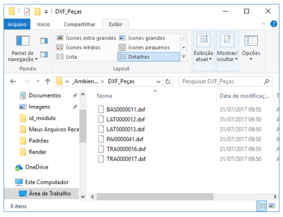Select the file TRA0000016.dxf

(x=126, y=149)
